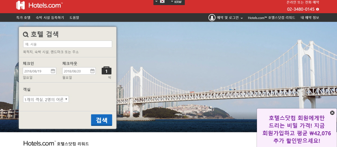This screenshot has width=337, height=147.
Task: Click the 02-3480-0145 phone number
Action: point(300,9)
